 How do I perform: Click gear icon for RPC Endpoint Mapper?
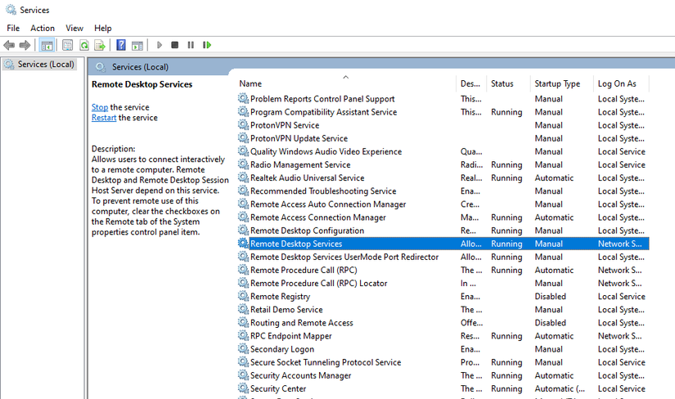click(x=243, y=336)
